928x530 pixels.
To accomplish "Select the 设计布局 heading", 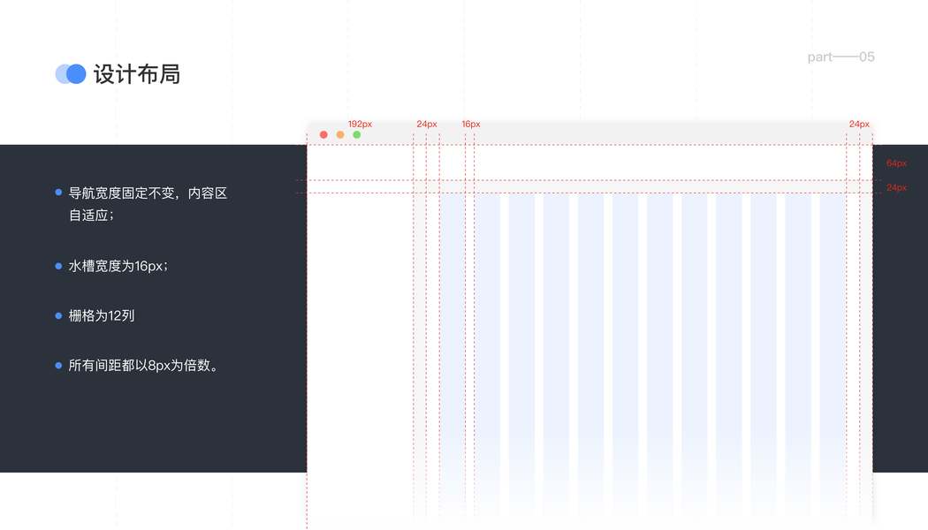I will 137,74.
